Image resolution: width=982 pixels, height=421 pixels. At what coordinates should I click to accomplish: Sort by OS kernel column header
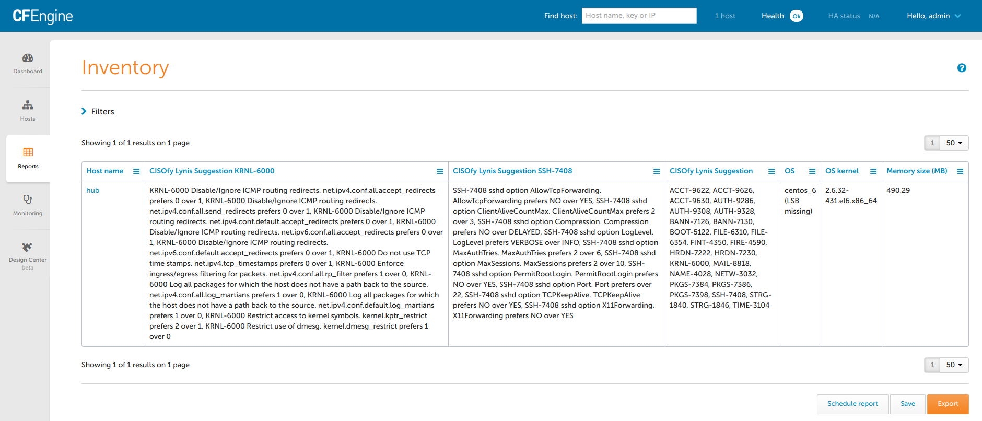[x=842, y=171]
